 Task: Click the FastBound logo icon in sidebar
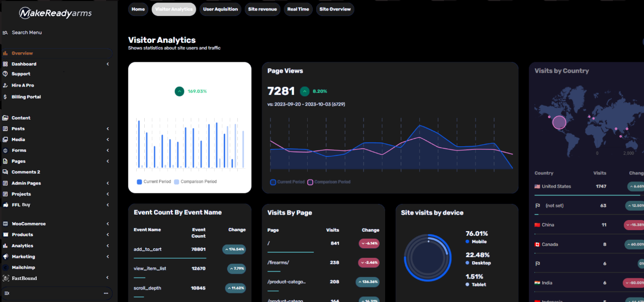click(6, 278)
